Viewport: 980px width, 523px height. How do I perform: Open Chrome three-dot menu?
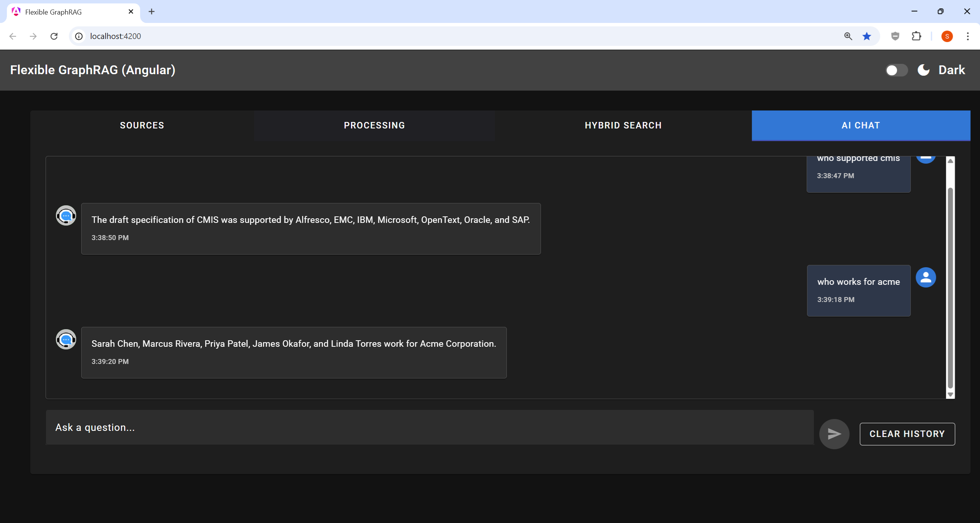click(x=968, y=36)
